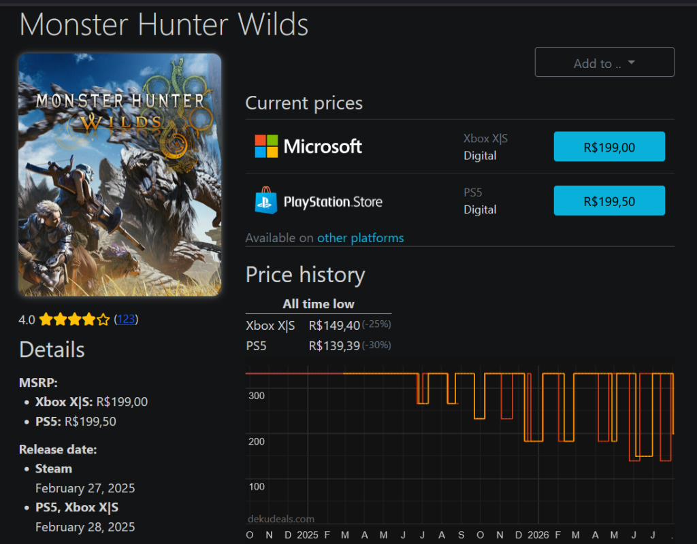Image resolution: width=697 pixels, height=544 pixels.
Task: Click the 100 value on chart axis
Action: (257, 487)
